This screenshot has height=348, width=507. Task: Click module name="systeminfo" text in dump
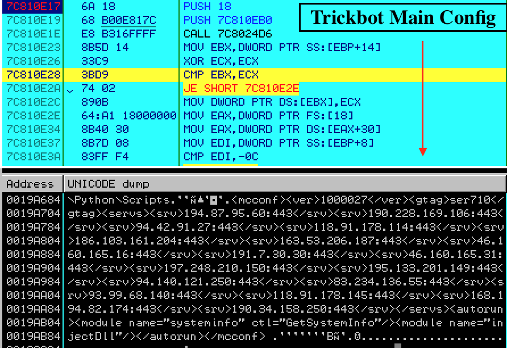point(163,323)
